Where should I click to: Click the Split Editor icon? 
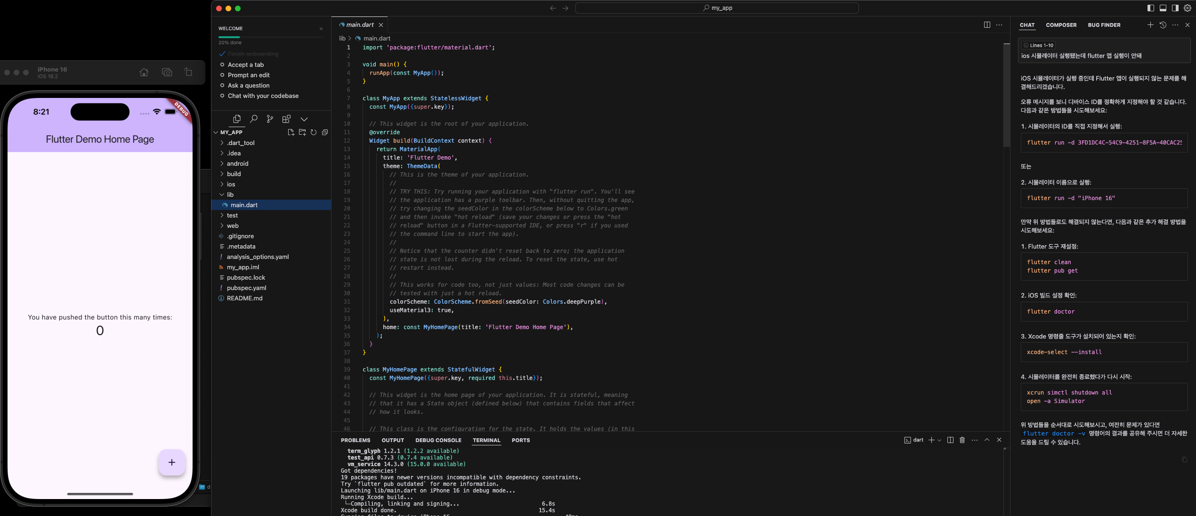987,25
